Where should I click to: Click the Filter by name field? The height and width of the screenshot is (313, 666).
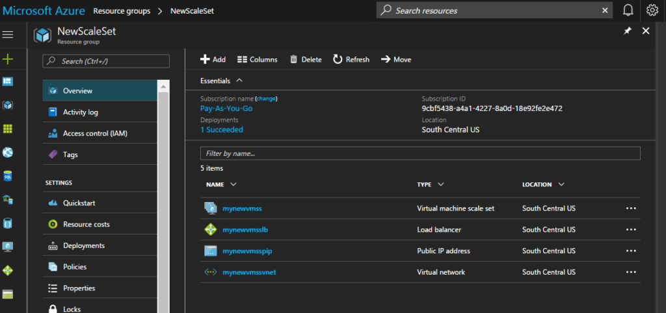(x=420, y=153)
